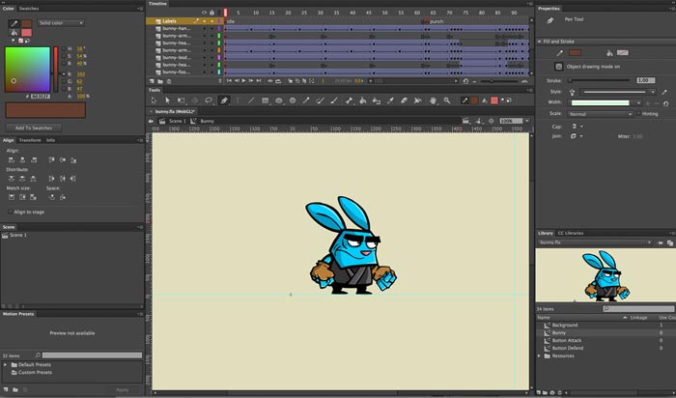Click the large brown color preview swatch
This screenshot has height=398, width=676.
click(x=45, y=110)
